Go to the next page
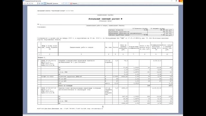This screenshot has width=206, height=116. (x=40, y=4)
